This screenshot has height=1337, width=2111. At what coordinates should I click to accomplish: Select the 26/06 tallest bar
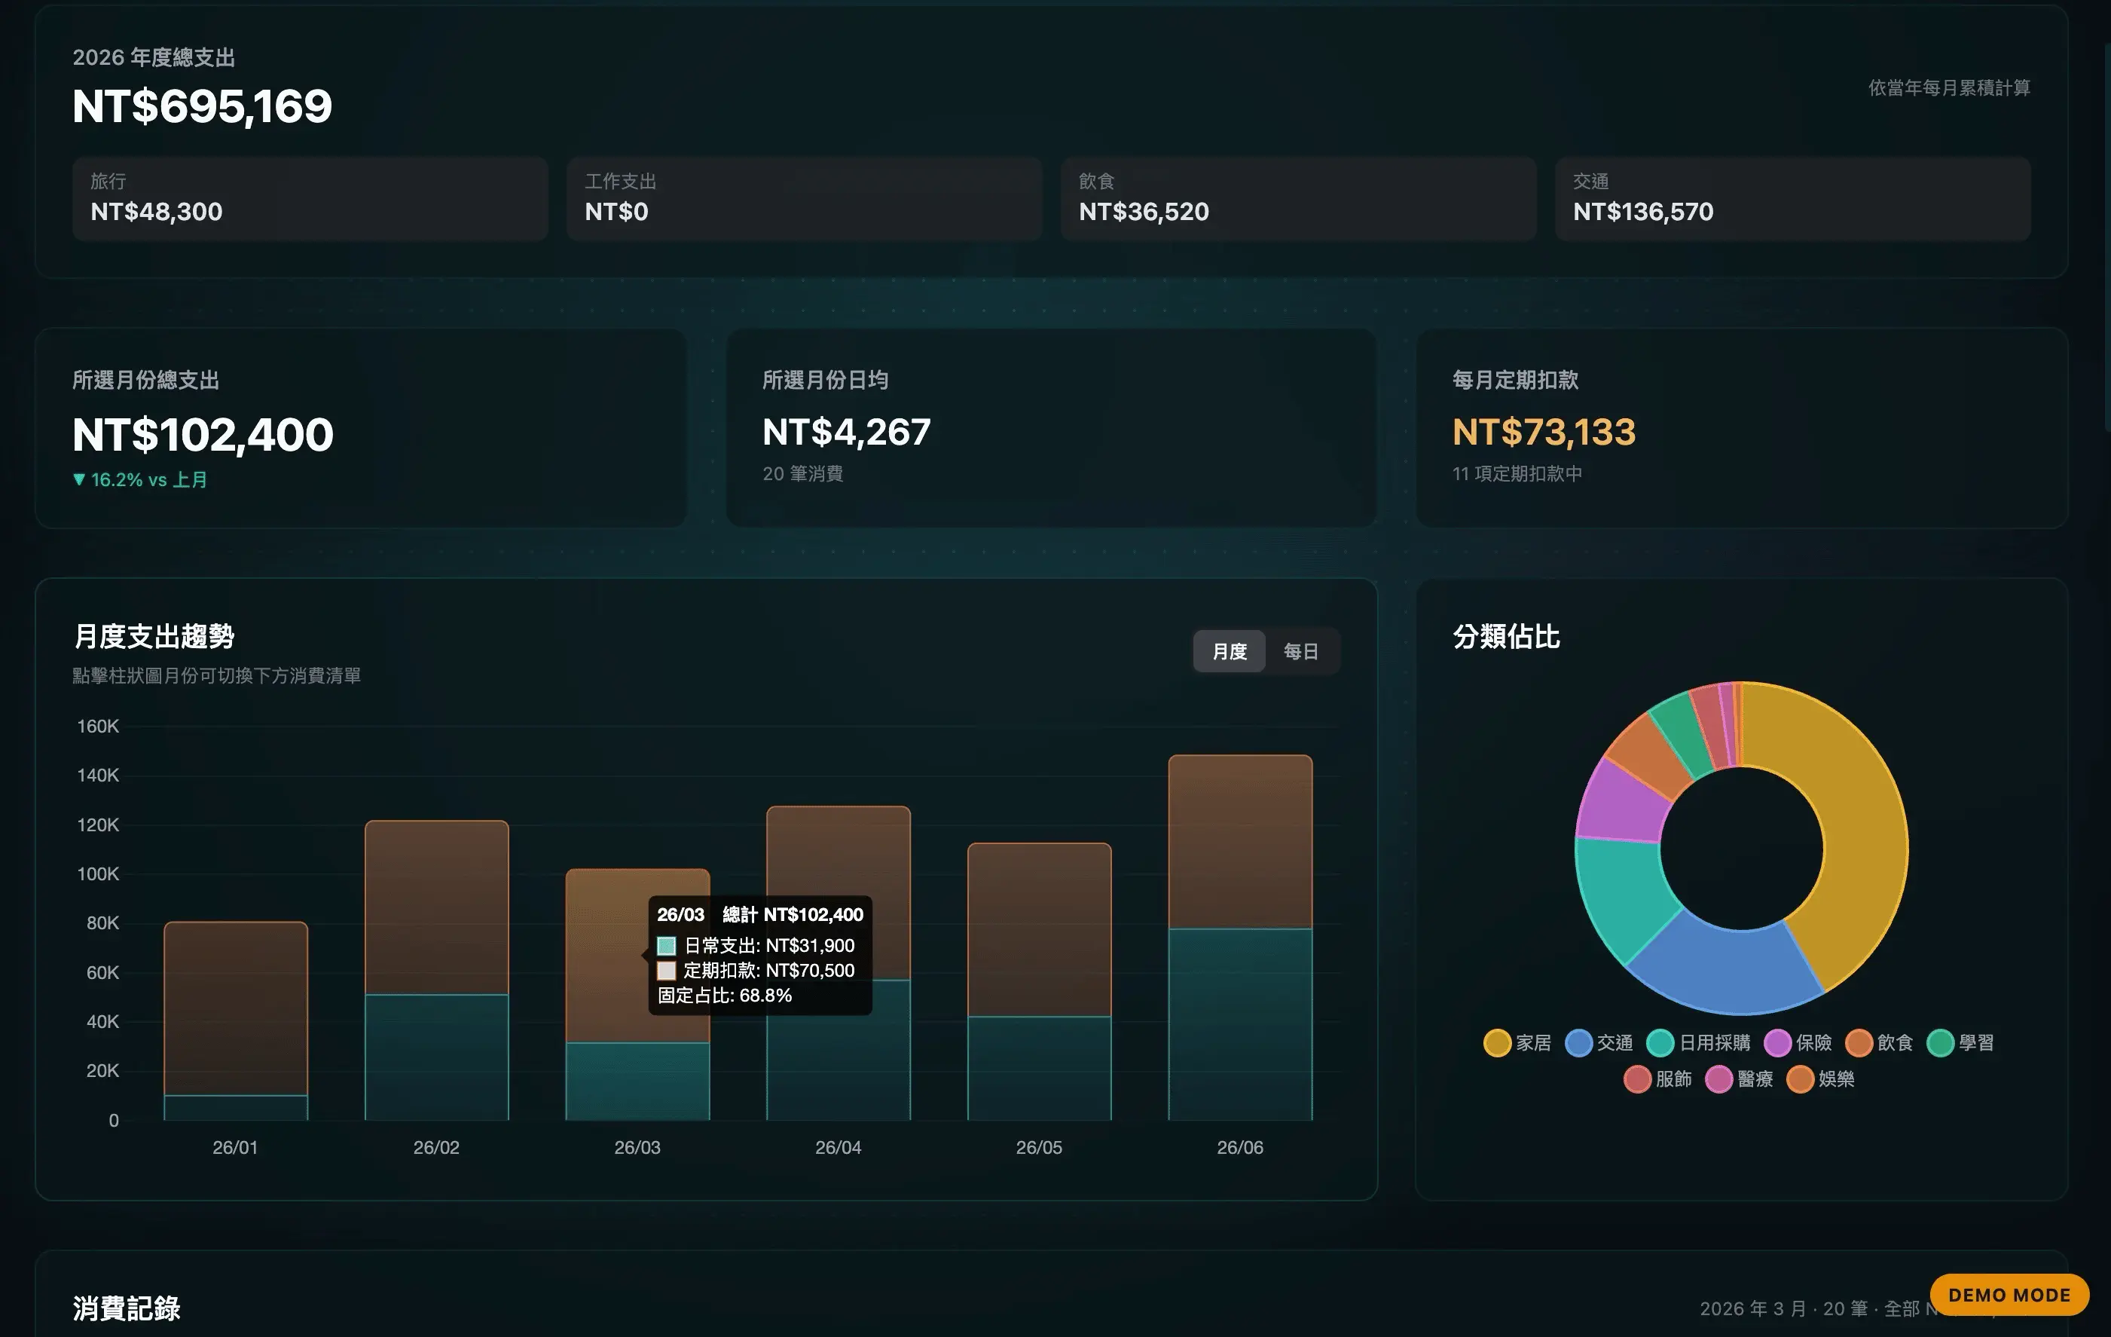coord(1239,938)
